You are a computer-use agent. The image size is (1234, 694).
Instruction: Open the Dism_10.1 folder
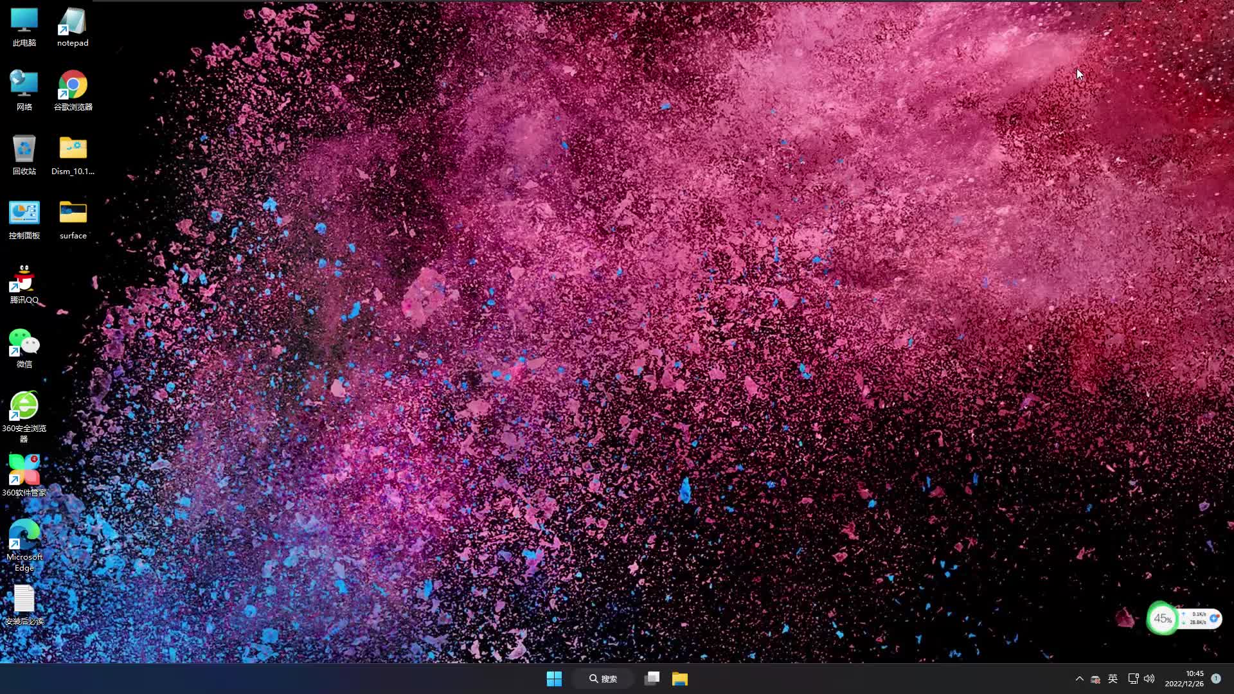(72, 148)
